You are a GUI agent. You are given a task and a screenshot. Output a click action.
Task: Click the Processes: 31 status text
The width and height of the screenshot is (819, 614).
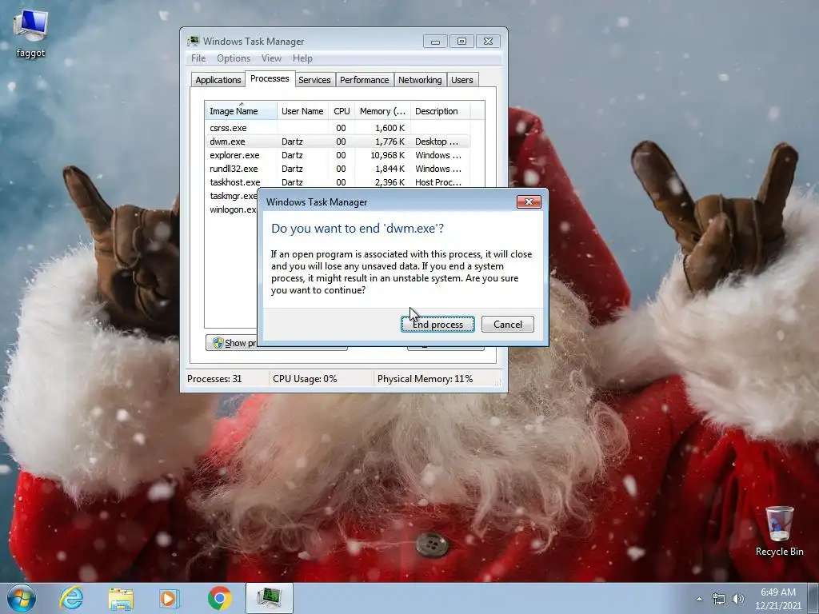[x=214, y=379]
